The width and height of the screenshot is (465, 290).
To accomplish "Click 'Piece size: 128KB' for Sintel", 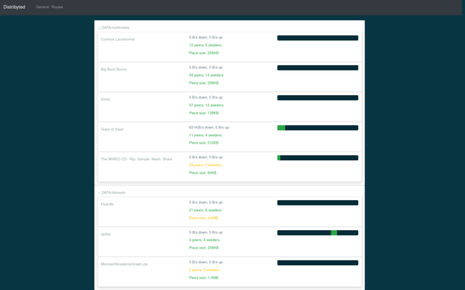I will coord(204,113).
